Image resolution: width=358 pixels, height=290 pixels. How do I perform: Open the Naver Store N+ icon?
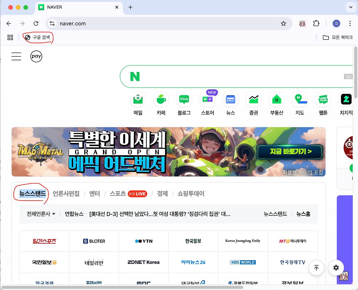click(x=208, y=99)
